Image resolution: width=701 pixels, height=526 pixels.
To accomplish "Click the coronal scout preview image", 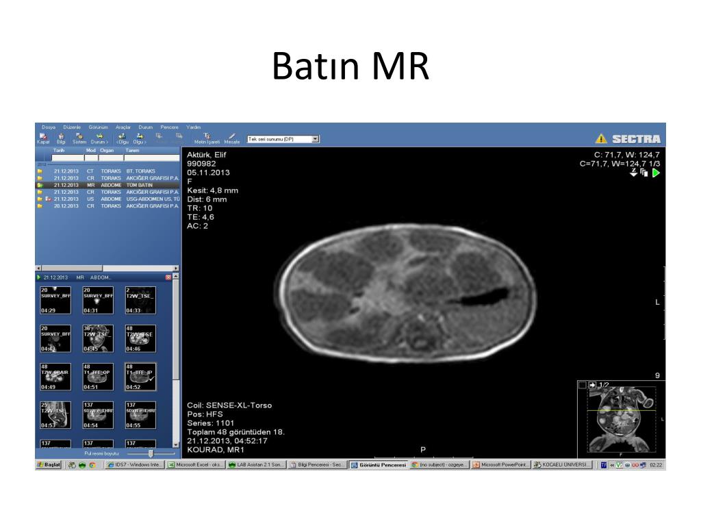I will [x=620, y=421].
